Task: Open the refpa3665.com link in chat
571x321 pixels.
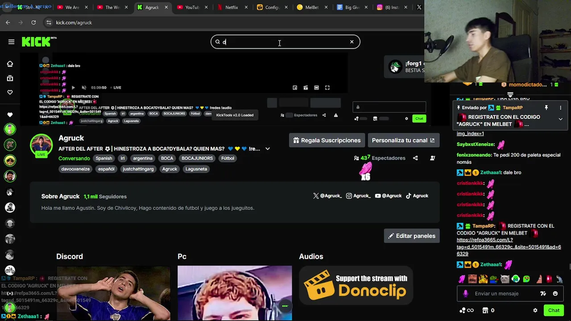Action: tap(509, 247)
